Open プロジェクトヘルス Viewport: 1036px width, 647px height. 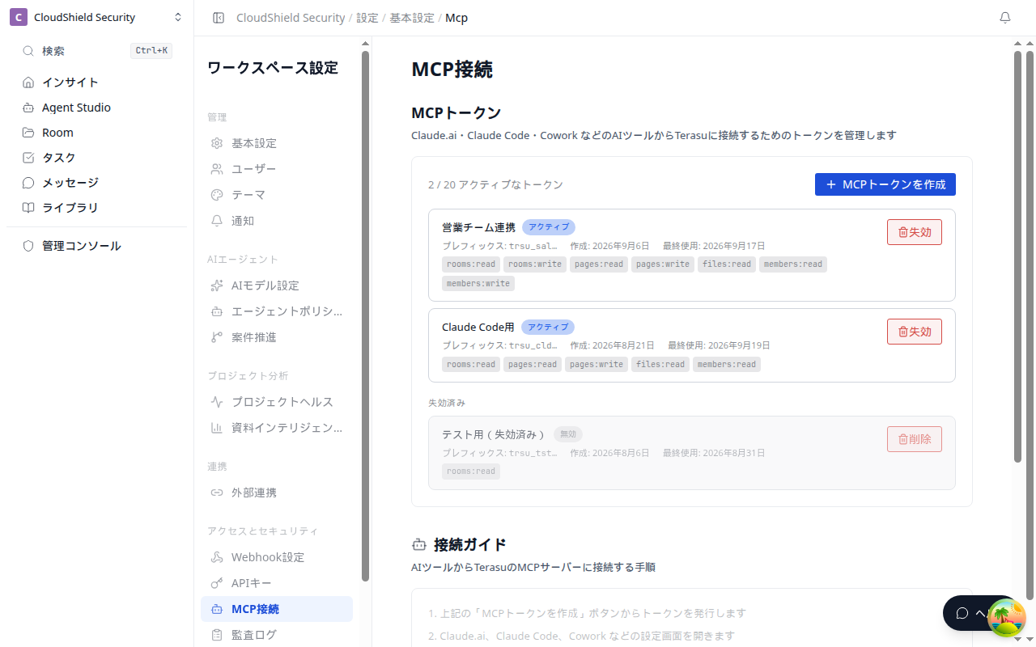pos(277,402)
